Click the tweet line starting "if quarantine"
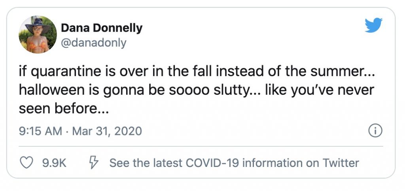 click(x=196, y=73)
